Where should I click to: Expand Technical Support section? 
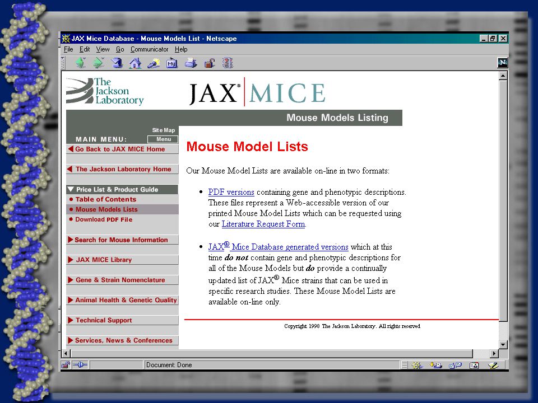(122, 320)
